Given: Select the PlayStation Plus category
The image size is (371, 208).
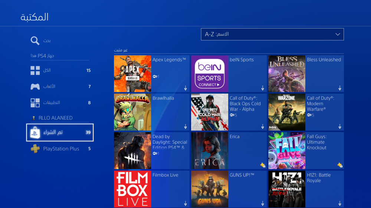Looking at the screenshot, I should point(60,149).
